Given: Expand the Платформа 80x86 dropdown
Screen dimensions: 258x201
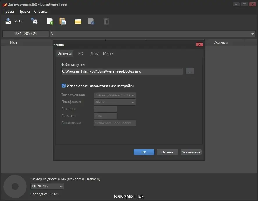Looking at the screenshot, I should point(115,102).
